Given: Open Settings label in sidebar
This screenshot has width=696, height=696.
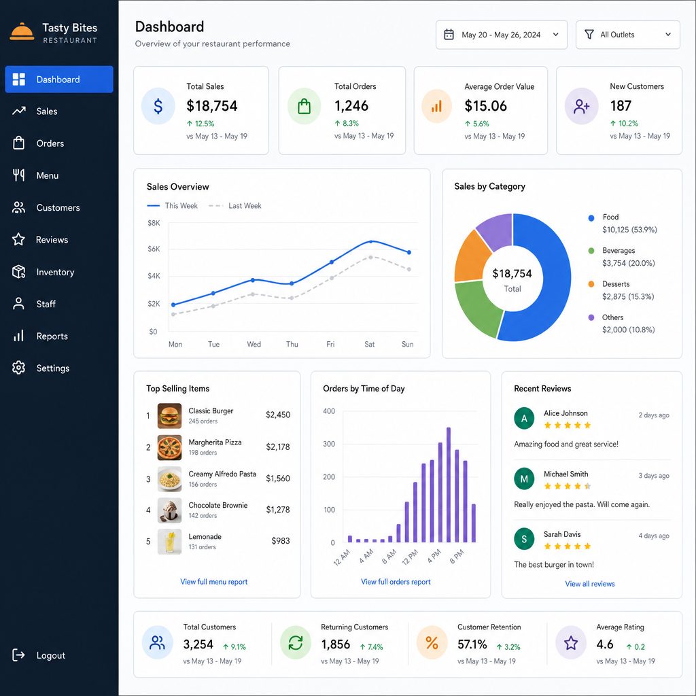Looking at the screenshot, I should click(53, 368).
